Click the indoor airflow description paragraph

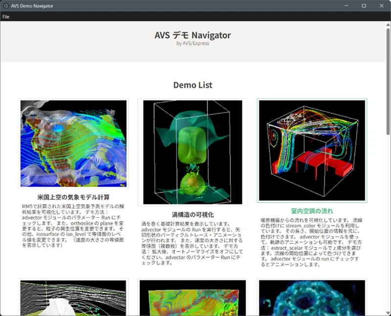(x=311, y=242)
